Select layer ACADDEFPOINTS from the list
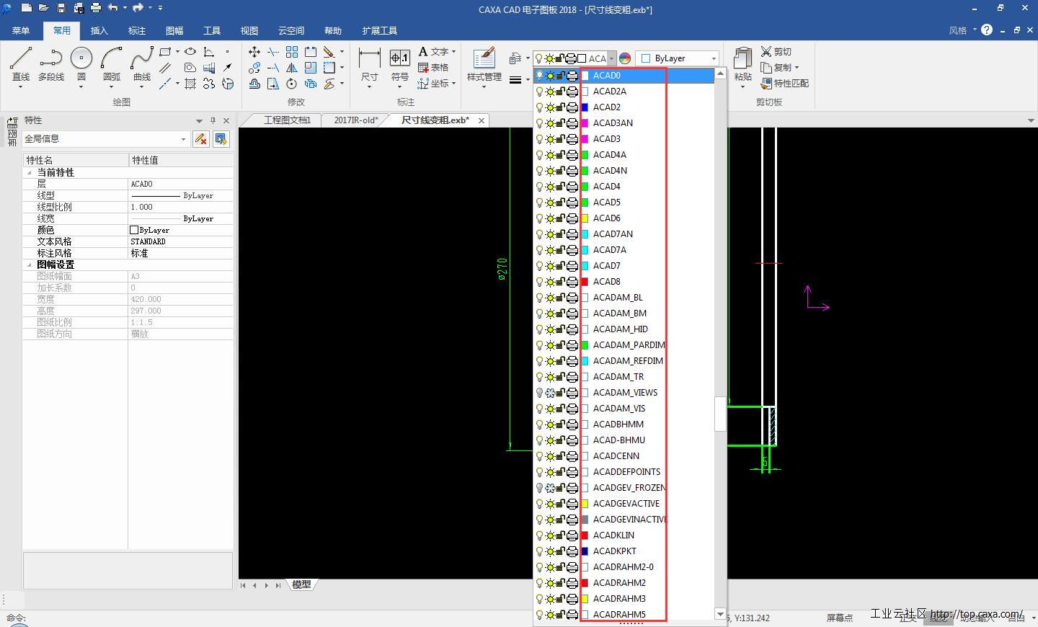The height and width of the screenshot is (627, 1038). coord(626,472)
